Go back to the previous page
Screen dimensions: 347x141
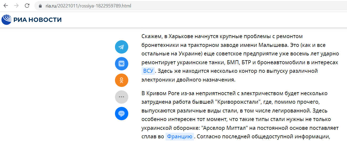(x=6, y=6)
